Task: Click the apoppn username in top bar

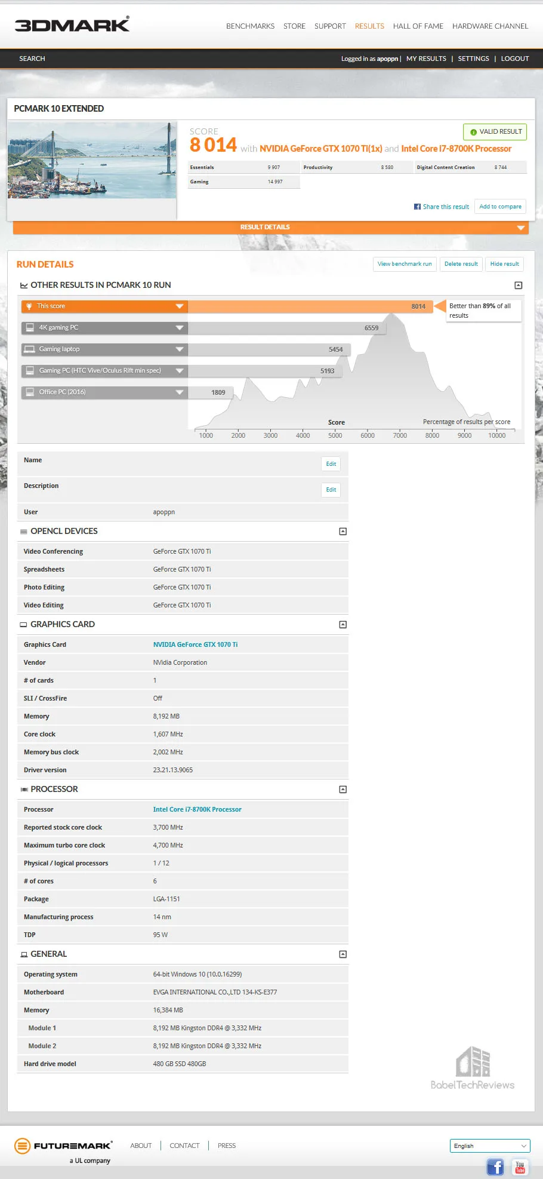Action: [387, 59]
